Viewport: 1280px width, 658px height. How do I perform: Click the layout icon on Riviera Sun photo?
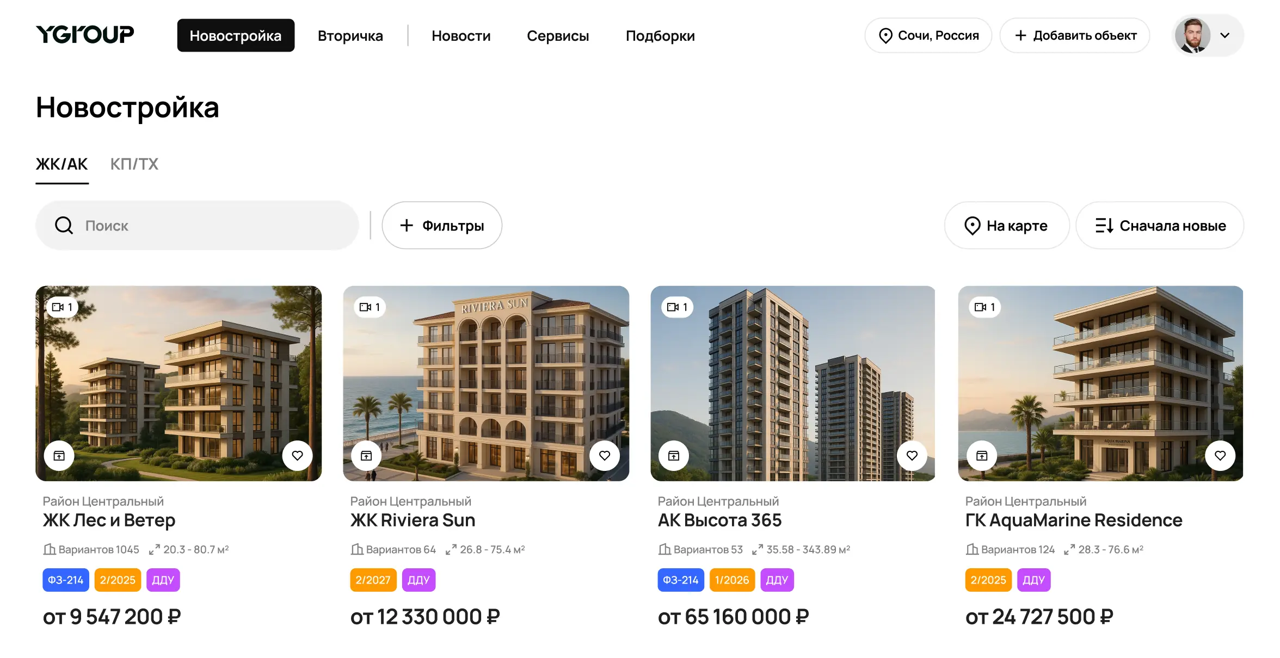[x=367, y=456]
